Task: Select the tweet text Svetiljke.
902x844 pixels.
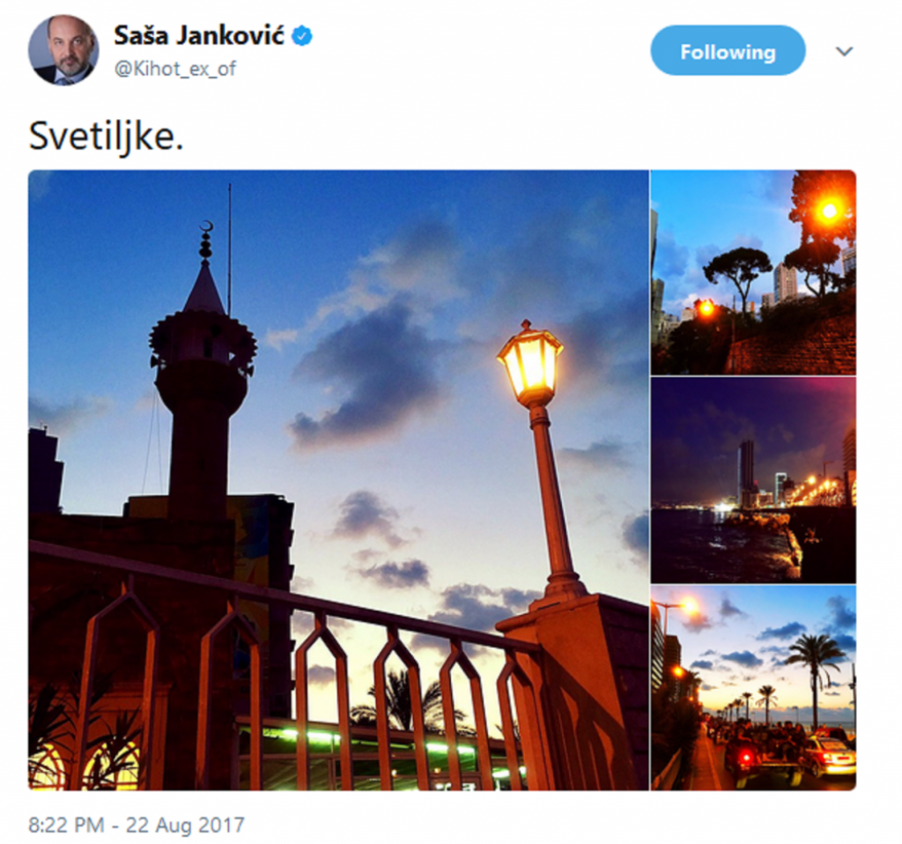Action: pyautogui.click(x=106, y=137)
